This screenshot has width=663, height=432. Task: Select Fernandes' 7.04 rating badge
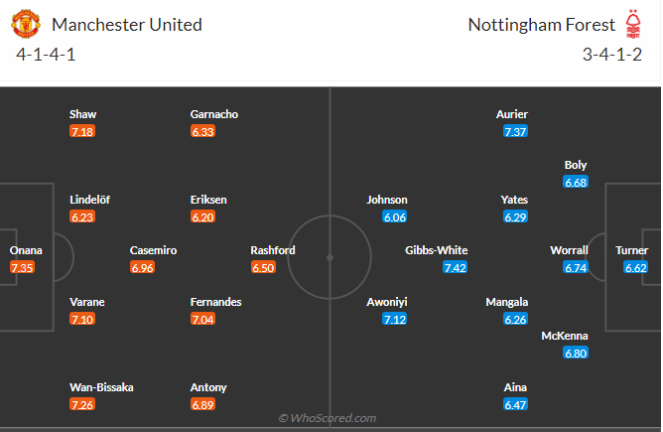coord(202,319)
